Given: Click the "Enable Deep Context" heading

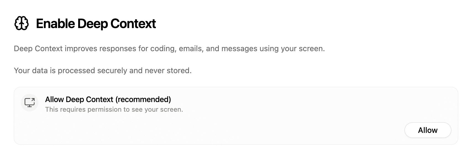Looking at the screenshot, I should point(96,24).
